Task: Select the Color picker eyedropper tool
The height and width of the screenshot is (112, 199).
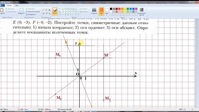Action: point(46,13)
